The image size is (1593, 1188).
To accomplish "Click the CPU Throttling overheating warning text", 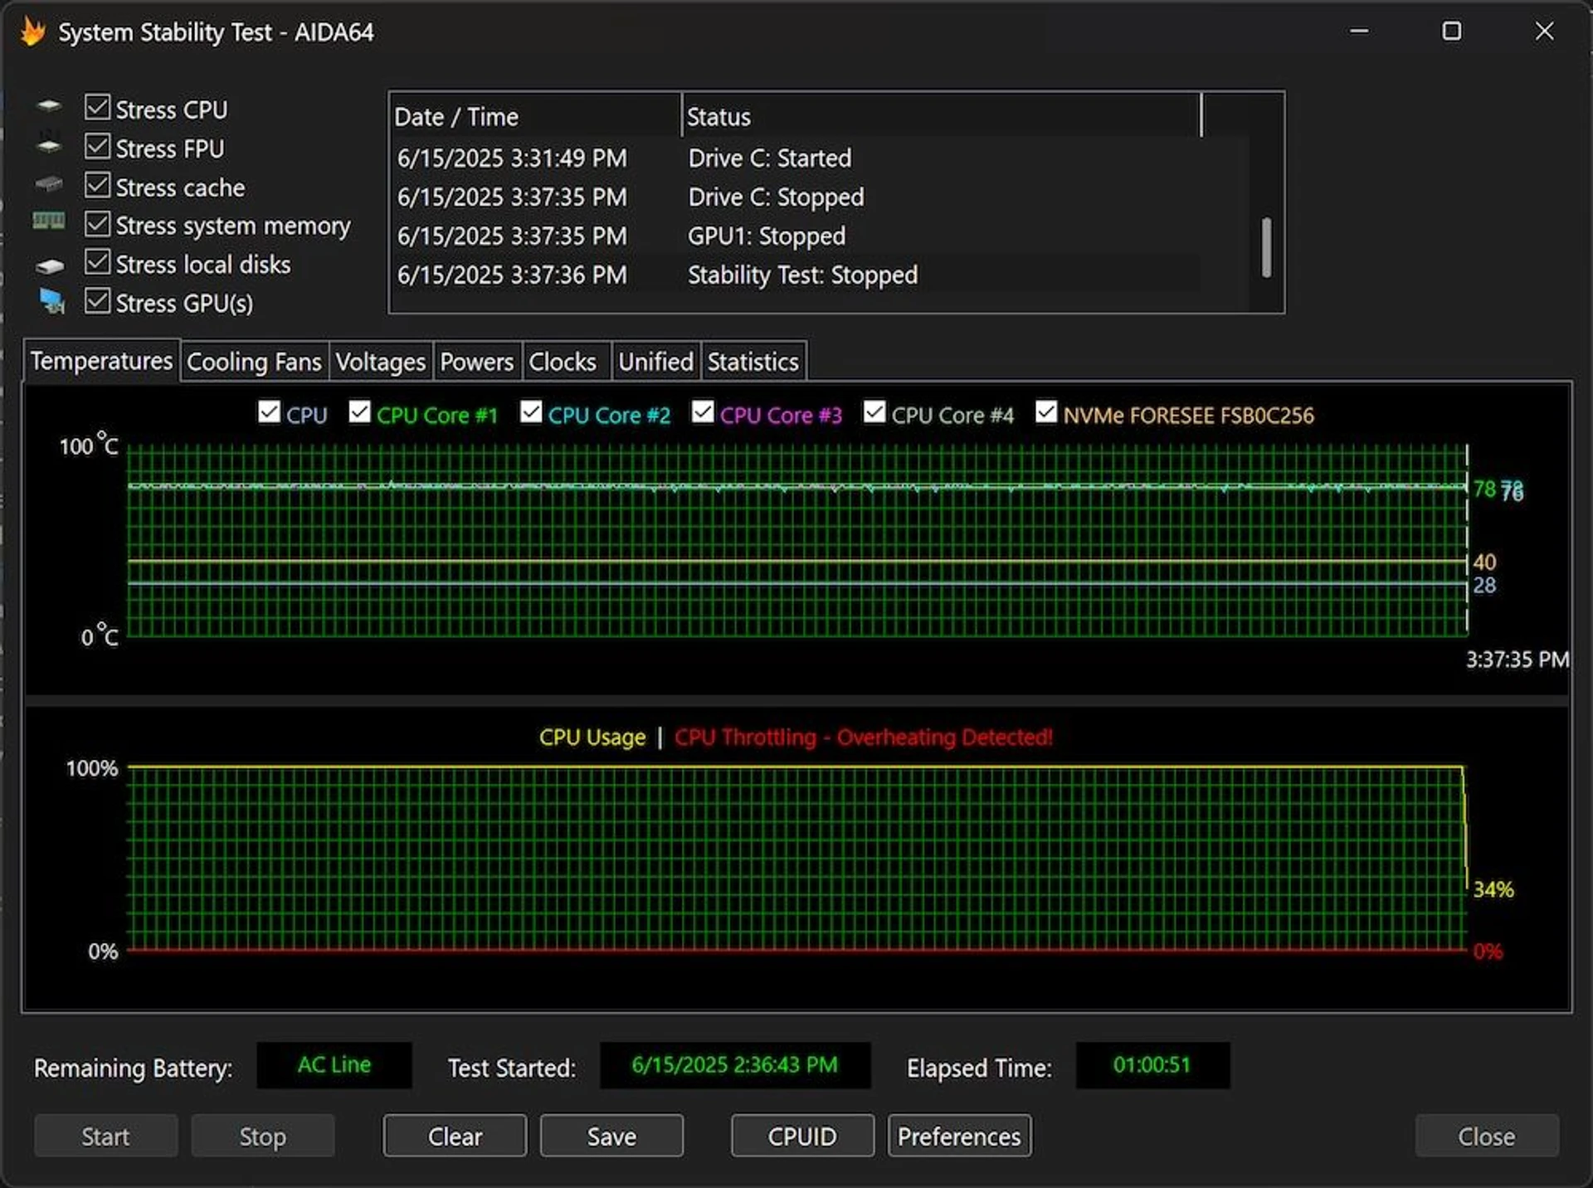I will point(864,737).
